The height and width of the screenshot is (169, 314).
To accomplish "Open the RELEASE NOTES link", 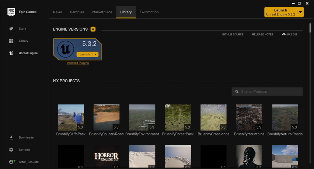I will (x=263, y=34).
